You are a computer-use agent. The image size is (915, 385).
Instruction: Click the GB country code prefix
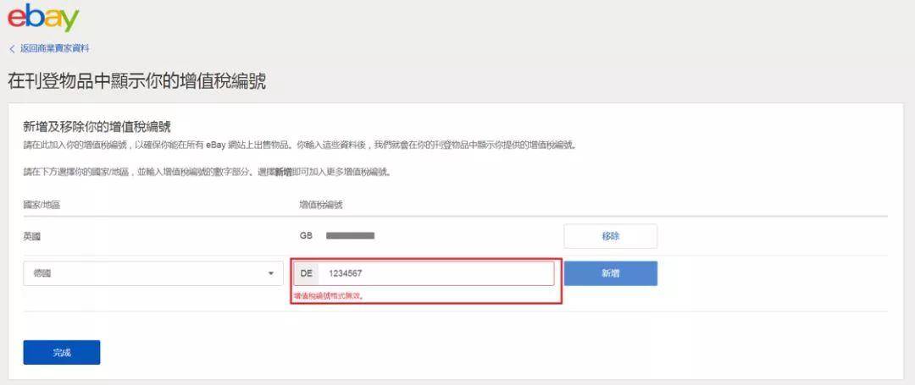(x=306, y=236)
